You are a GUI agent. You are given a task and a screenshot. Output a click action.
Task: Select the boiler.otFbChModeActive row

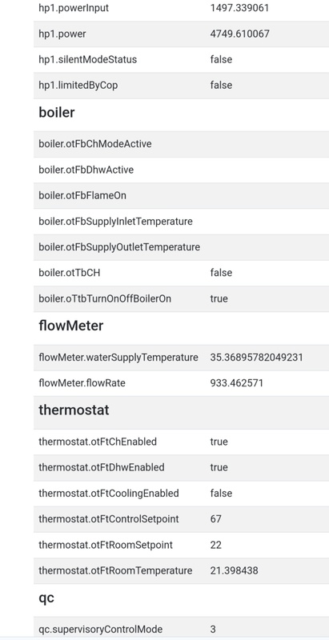click(x=181, y=144)
